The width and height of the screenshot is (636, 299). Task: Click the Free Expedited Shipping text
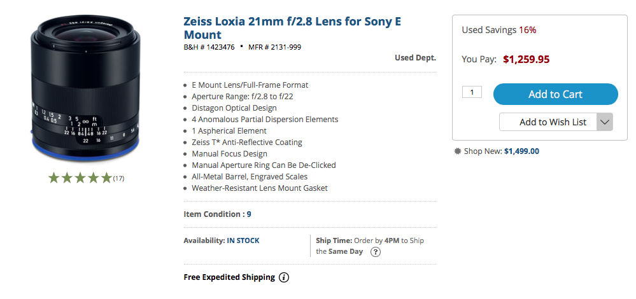229,277
